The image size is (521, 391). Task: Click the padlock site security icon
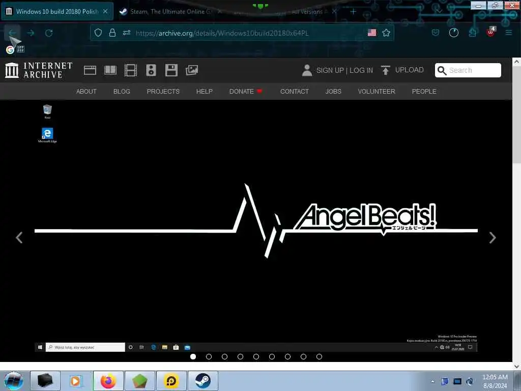pos(112,33)
